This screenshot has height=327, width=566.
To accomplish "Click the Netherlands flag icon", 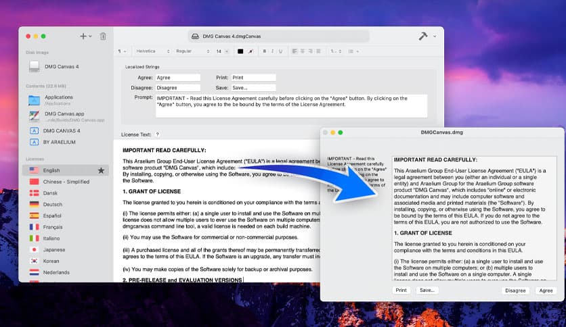I will [x=34, y=272].
